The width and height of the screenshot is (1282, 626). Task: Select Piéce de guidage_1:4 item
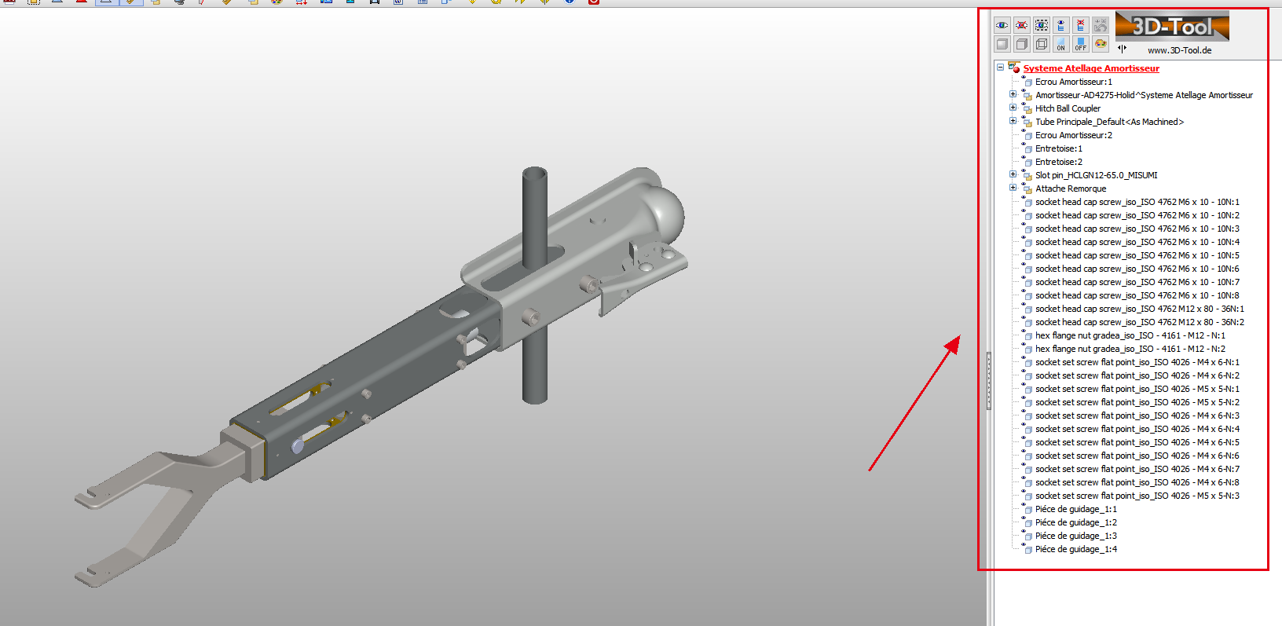pyautogui.click(x=1076, y=549)
